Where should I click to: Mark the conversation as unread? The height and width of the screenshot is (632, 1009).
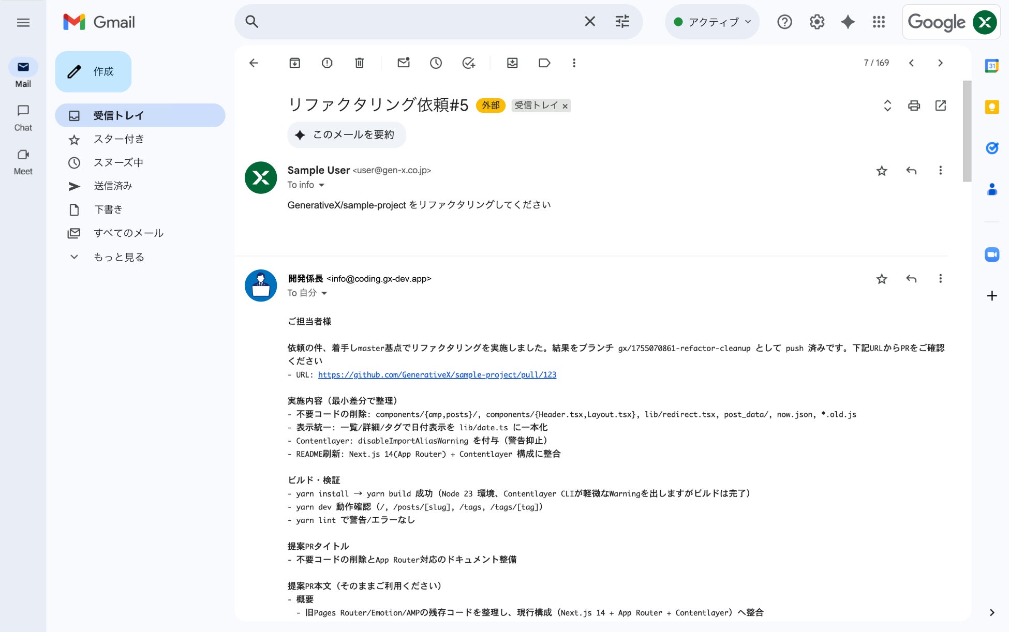[404, 63]
